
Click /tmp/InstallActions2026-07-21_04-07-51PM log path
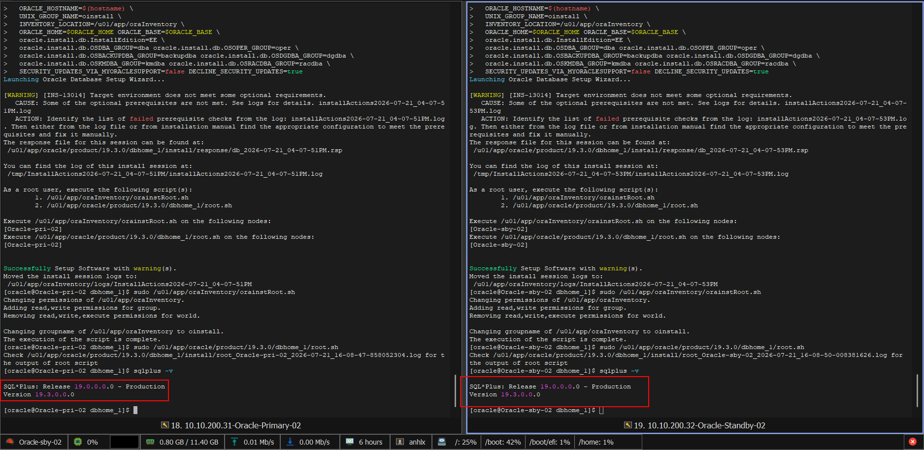pos(165,174)
